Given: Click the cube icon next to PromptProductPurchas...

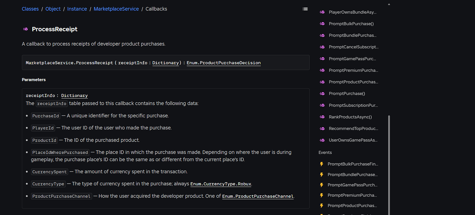Looking at the screenshot, I should [322, 82].
